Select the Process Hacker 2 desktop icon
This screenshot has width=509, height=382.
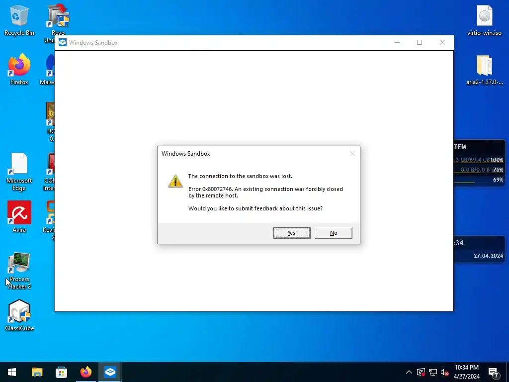tap(19, 270)
